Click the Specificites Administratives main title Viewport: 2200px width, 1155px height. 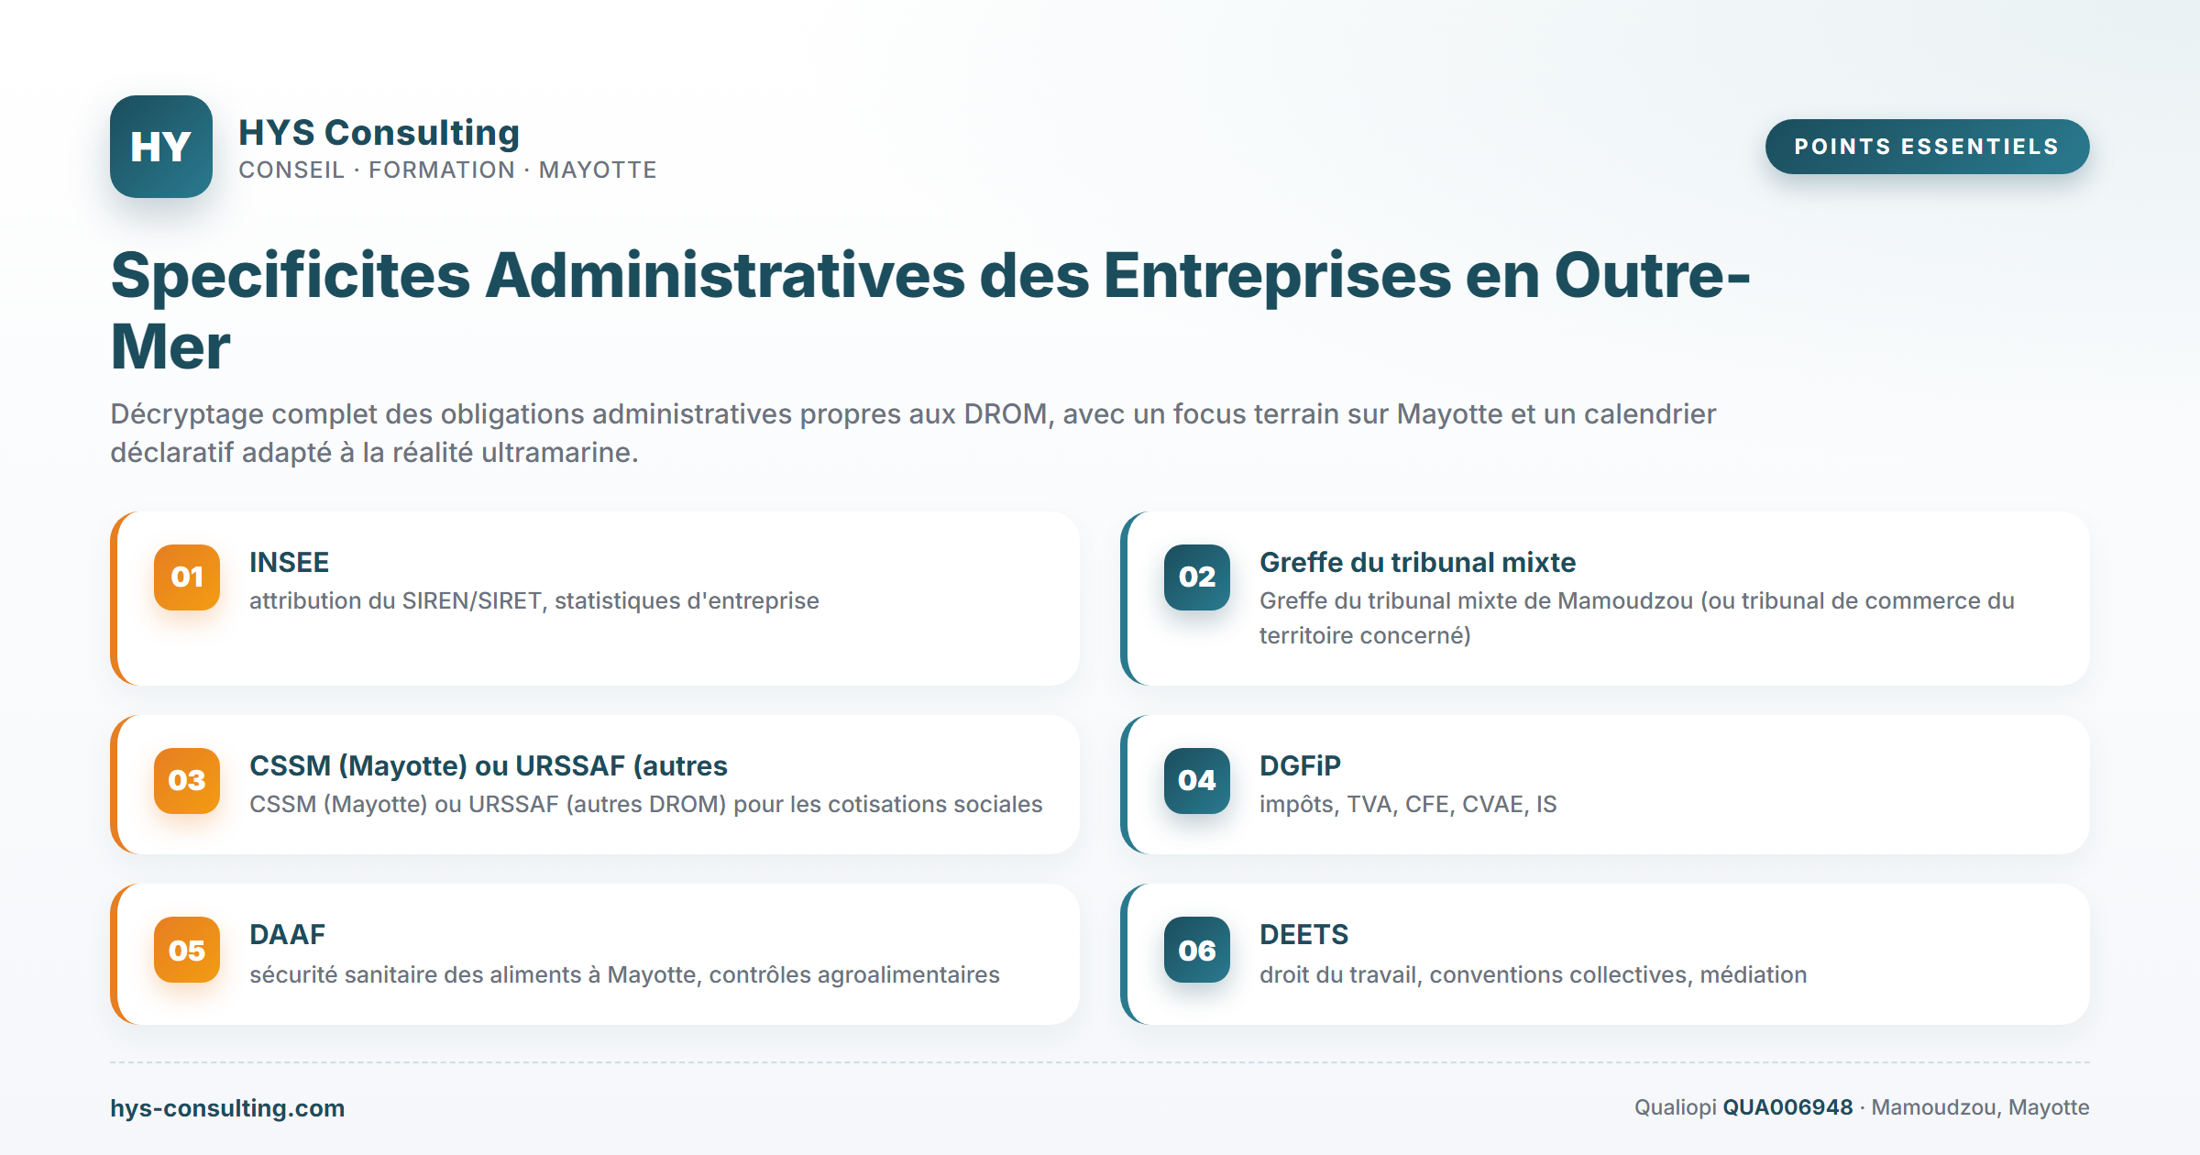click(930, 311)
